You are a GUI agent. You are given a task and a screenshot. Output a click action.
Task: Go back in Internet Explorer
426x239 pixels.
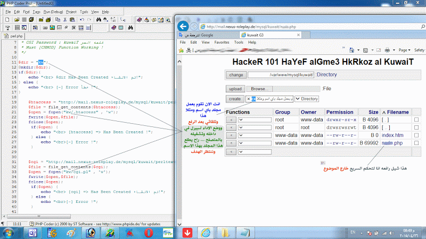(183, 26)
